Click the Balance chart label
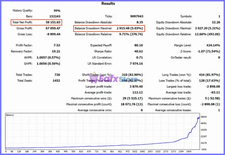Viewport: 225px width, 155px height. click(10, 115)
